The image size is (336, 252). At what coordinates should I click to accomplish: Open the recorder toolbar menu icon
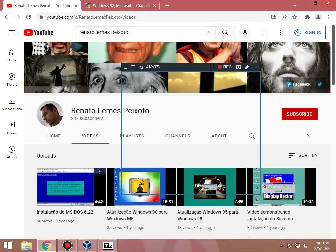(126, 67)
